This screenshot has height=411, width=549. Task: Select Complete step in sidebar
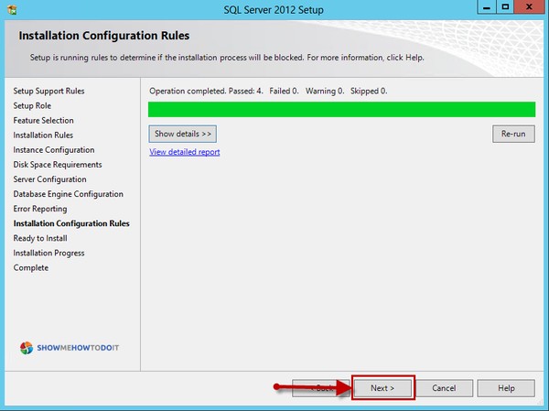click(x=31, y=267)
